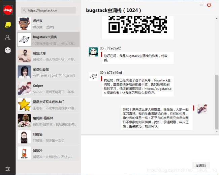The height and width of the screenshot is (175, 219).
Task: Click the Sniper avatar in the list
Action: tap(24, 88)
